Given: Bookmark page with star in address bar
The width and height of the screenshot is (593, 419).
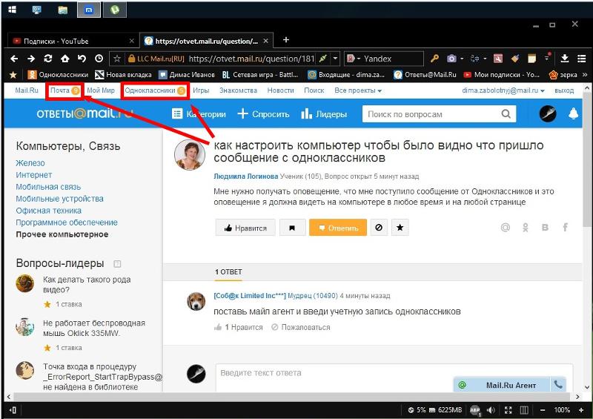Looking at the screenshot, I should coord(117,59).
